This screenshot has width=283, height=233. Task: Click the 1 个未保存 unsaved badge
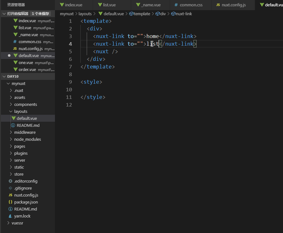click(40, 14)
